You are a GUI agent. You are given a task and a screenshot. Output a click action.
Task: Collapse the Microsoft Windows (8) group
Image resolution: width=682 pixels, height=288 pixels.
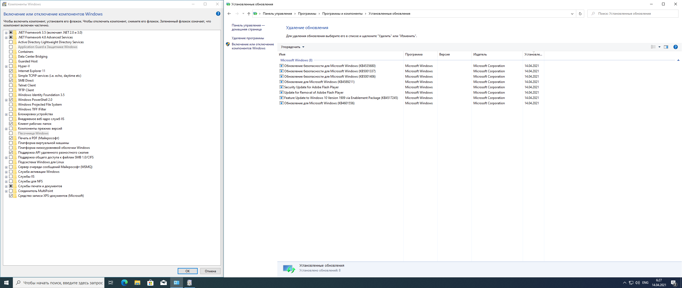click(678, 60)
